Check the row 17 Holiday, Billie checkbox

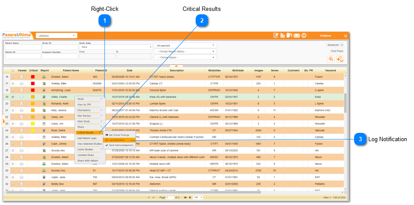point(13,83)
